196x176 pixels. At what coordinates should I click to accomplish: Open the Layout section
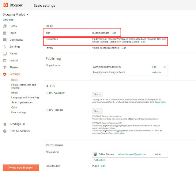13,61
